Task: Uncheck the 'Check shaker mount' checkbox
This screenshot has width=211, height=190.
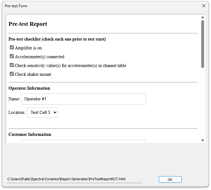Action: 12,74
